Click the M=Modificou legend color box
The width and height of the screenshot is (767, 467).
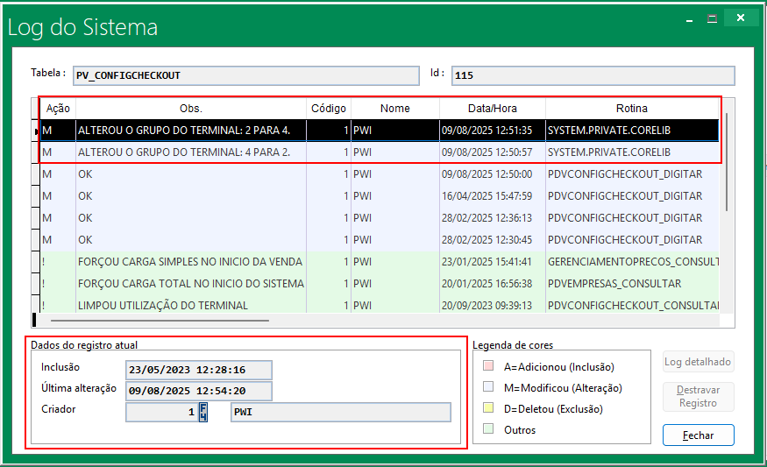click(489, 387)
